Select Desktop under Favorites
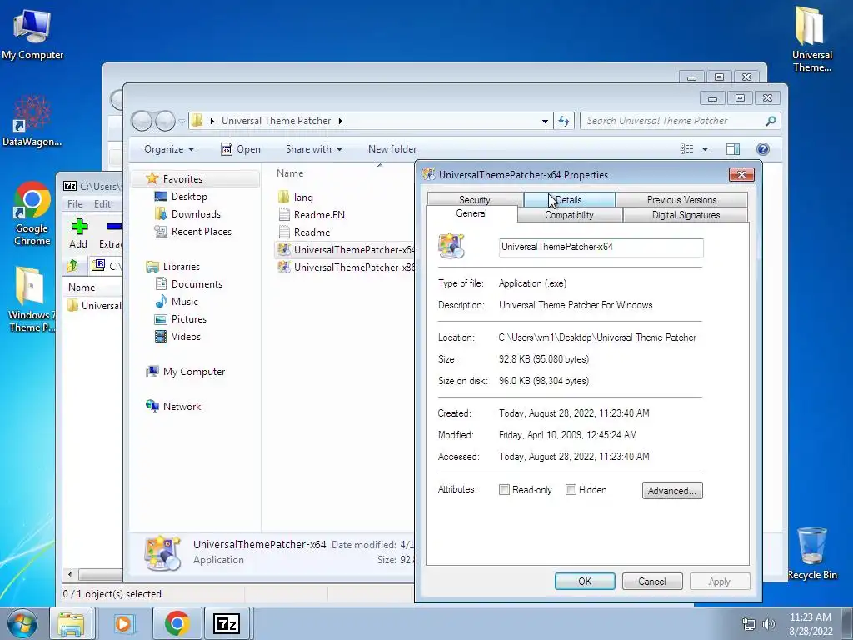853x640 pixels. pyautogui.click(x=181, y=197)
